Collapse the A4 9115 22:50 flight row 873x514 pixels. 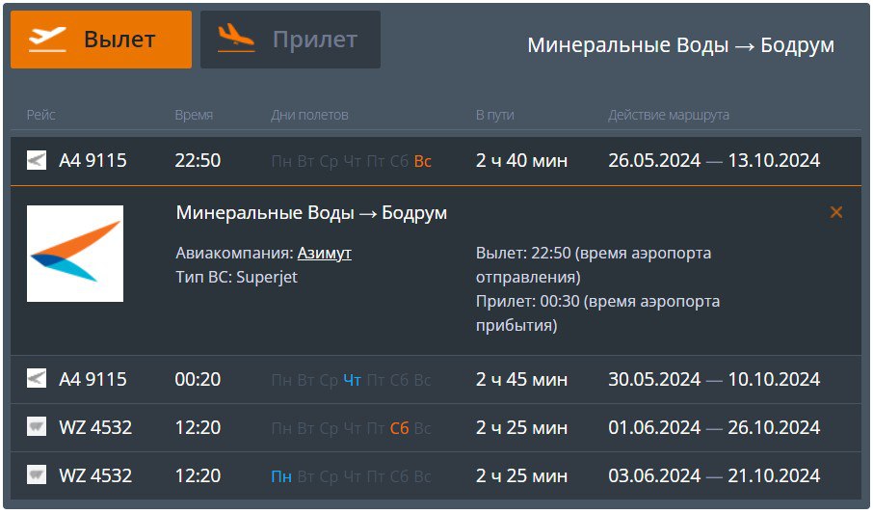click(436, 160)
